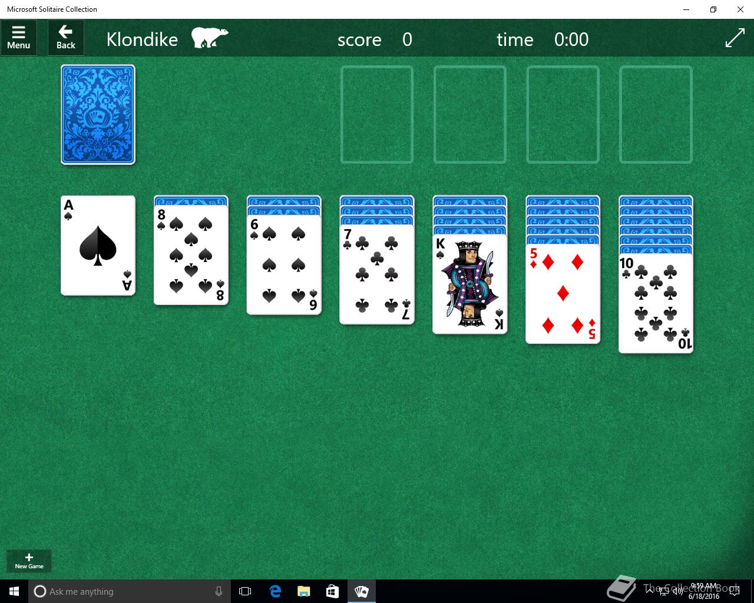Click the third empty foundation slot
The image size is (754, 603).
point(563,114)
